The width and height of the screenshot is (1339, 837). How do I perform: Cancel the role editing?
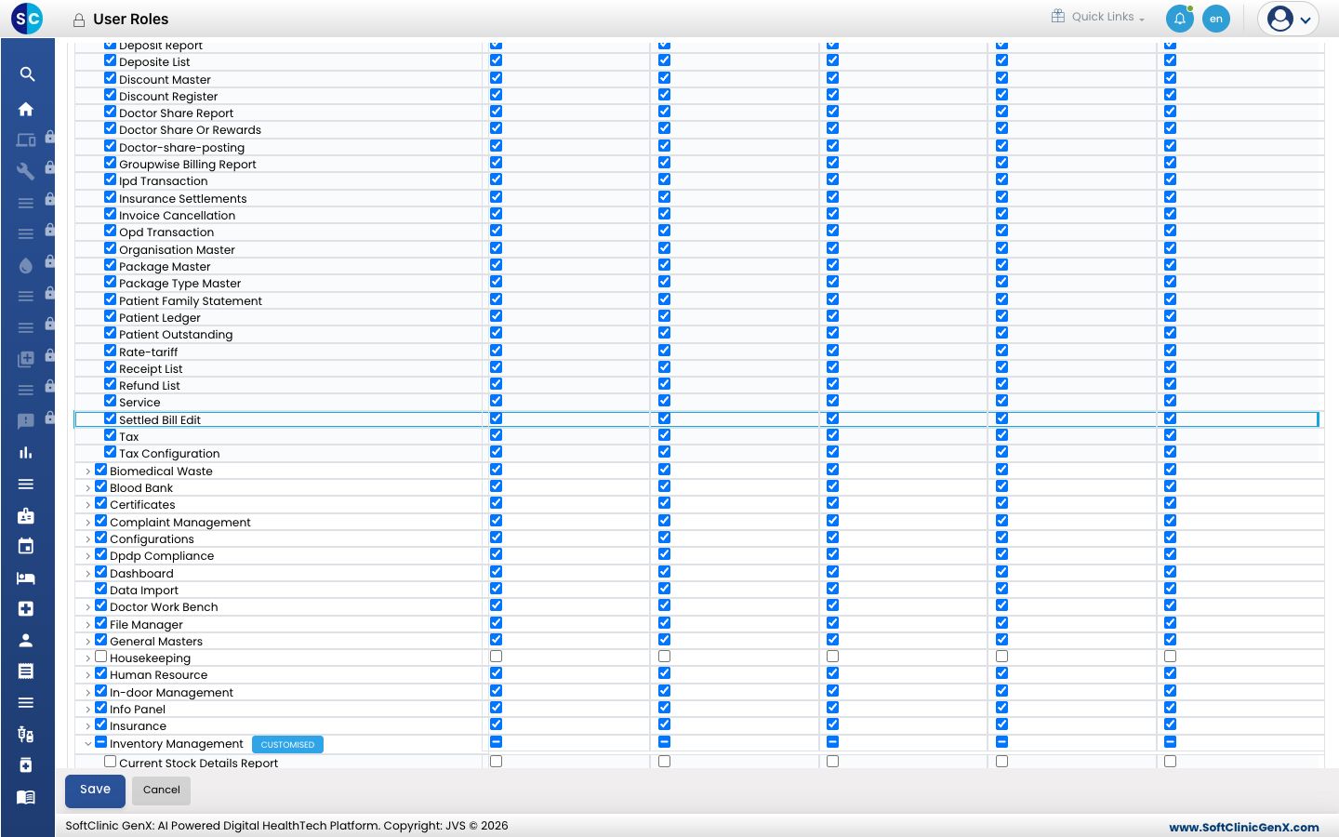(x=162, y=790)
